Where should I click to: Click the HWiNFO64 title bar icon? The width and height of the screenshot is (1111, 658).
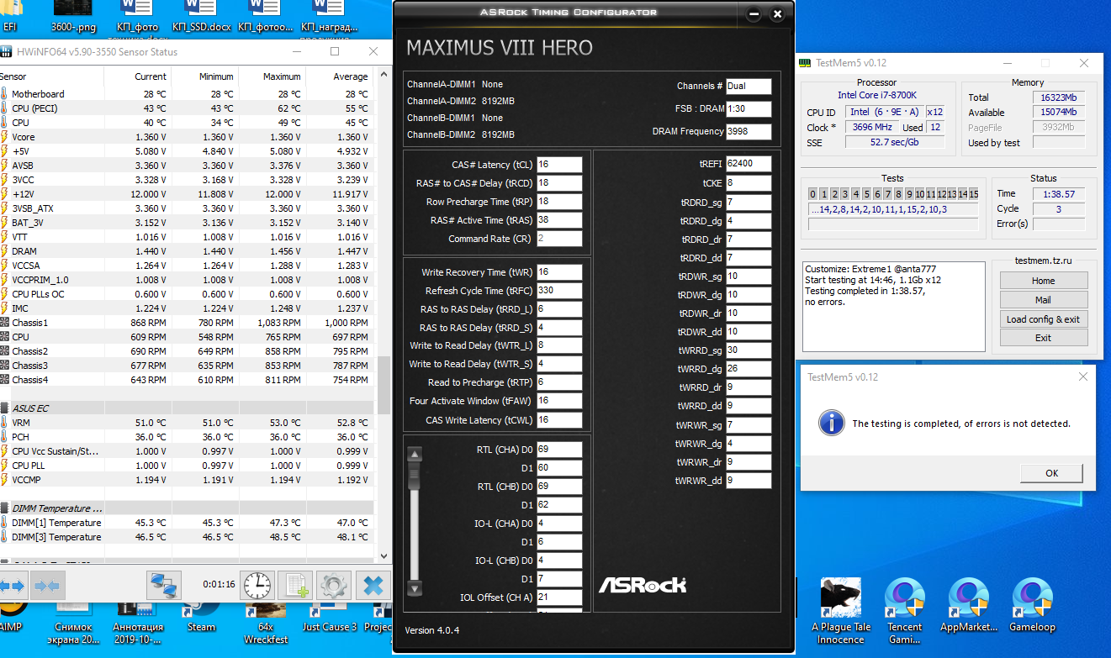click(7, 52)
